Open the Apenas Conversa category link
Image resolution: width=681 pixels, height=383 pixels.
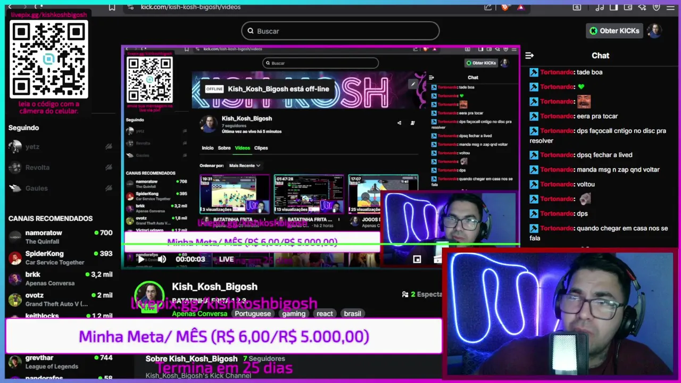point(200,313)
